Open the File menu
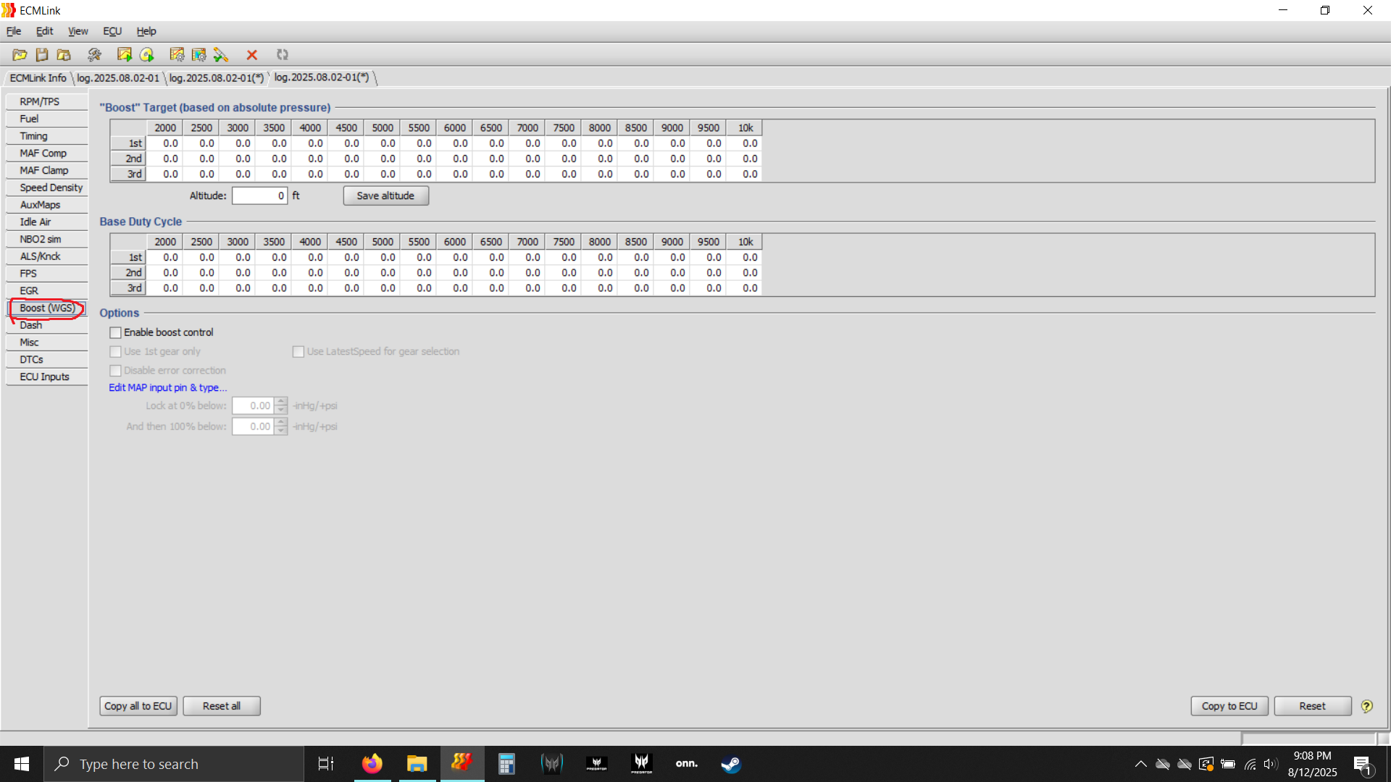 click(14, 31)
